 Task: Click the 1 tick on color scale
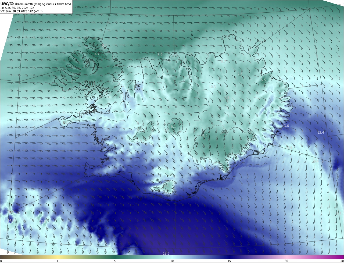click(x=58, y=261)
